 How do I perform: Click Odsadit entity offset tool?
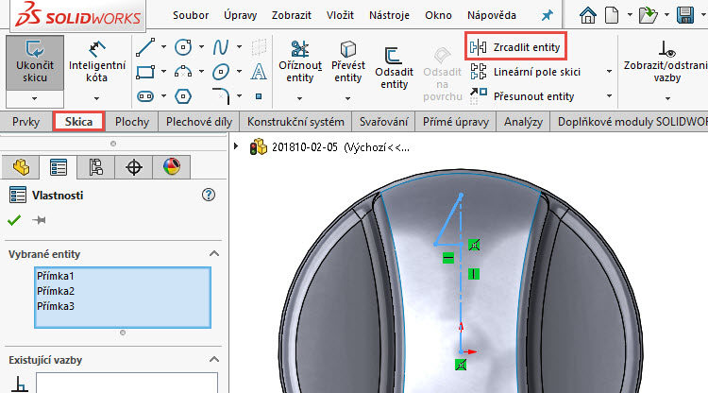point(394,68)
